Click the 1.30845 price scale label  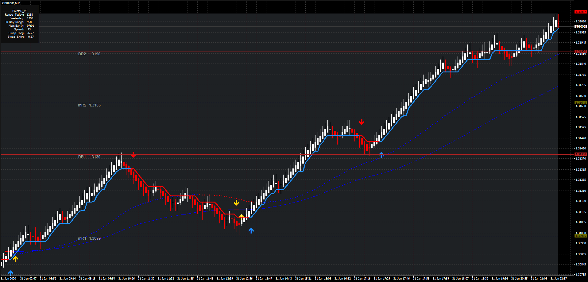[x=581, y=265]
